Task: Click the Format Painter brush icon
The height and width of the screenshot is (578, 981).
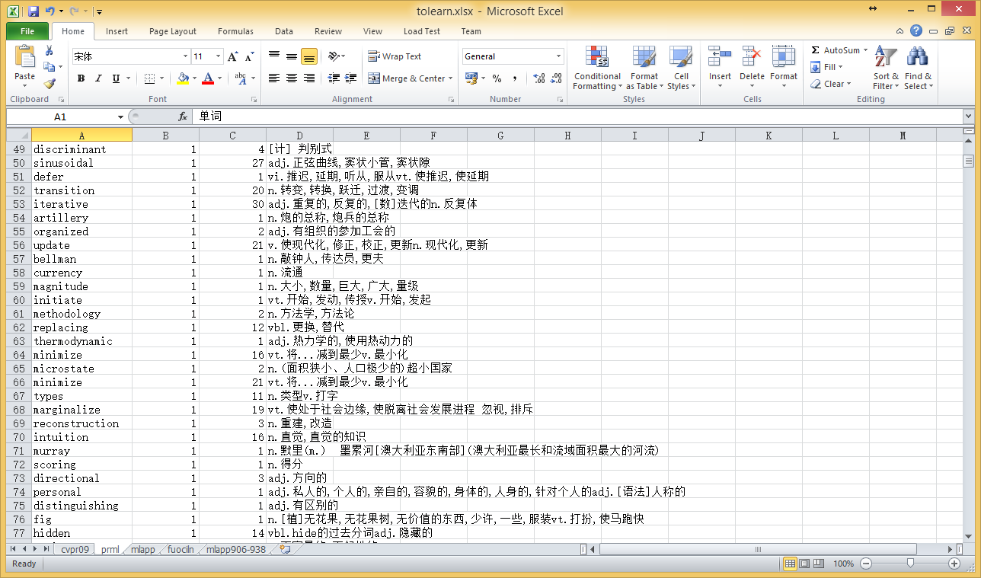Action: 50,84
